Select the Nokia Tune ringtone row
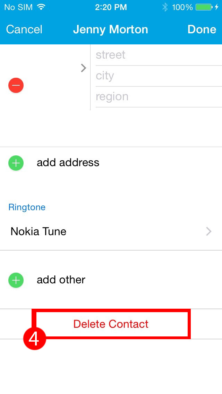This screenshot has height=394, width=222. point(111,231)
